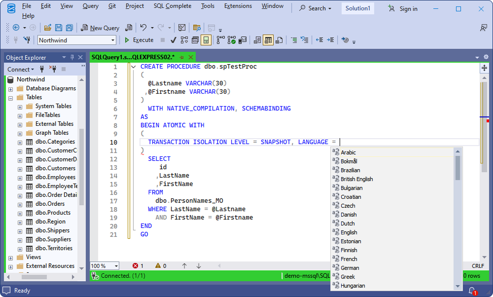The width and height of the screenshot is (493, 297).
Task: Expand the dbo.Employees table node
Action: tap(20, 178)
